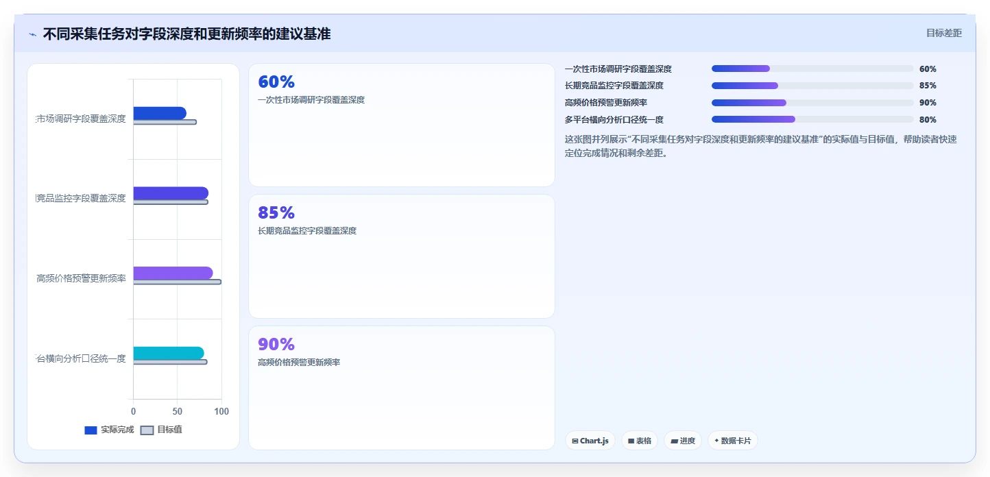Image resolution: width=990 pixels, height=477 pixels.
Task: Click the chart axis label 台横向分析口径统一度
Action: click(x=82, y=358)
